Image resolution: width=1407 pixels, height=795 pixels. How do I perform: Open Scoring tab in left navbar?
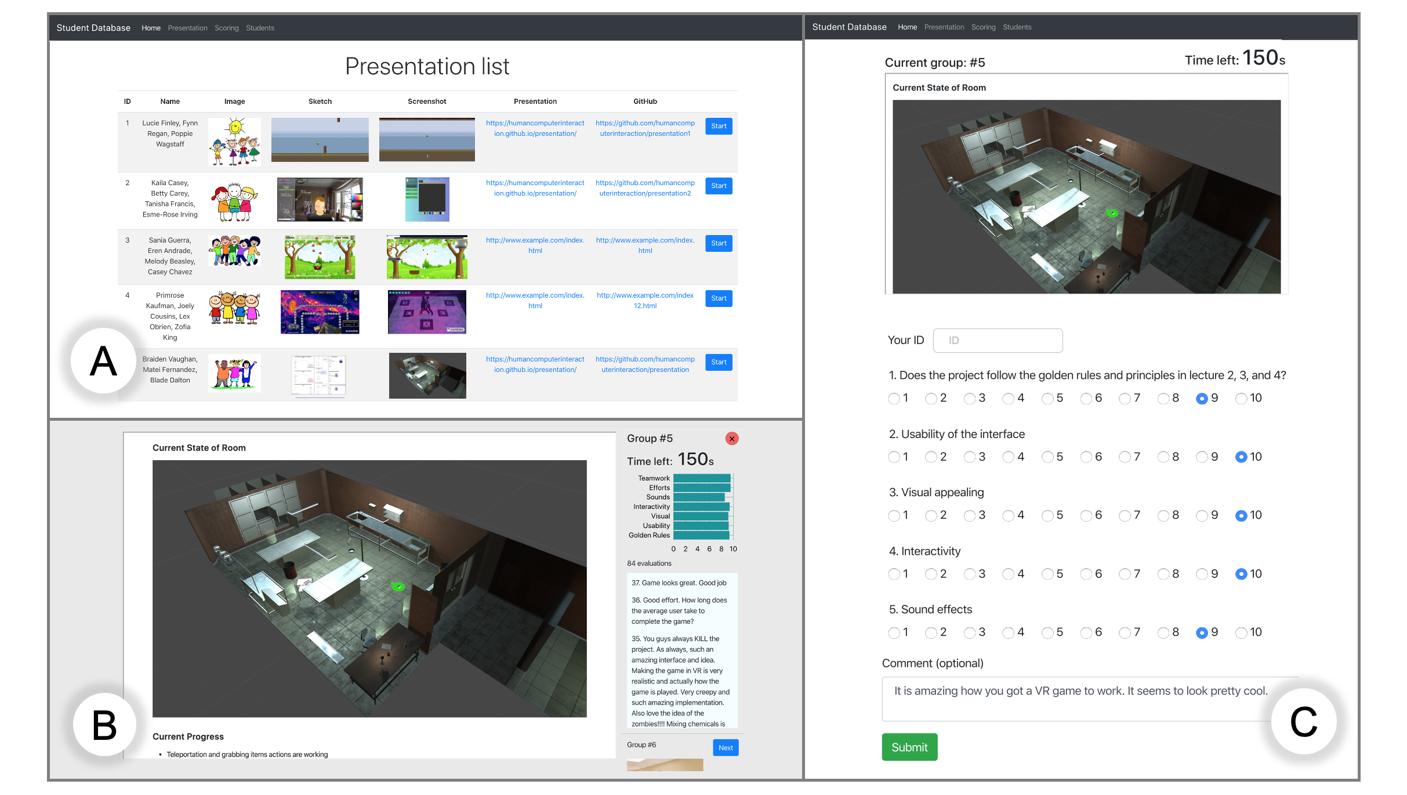(x=226, y=28)
